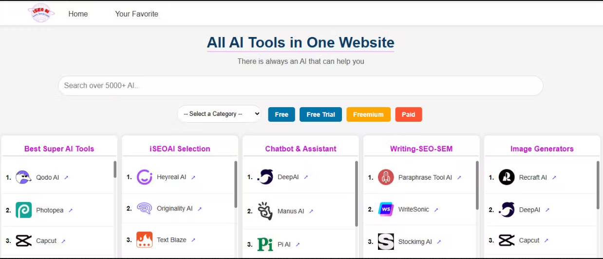Open external link arrow next to Photopea
This screenshot has width=603, height=259.
[71, 211]
